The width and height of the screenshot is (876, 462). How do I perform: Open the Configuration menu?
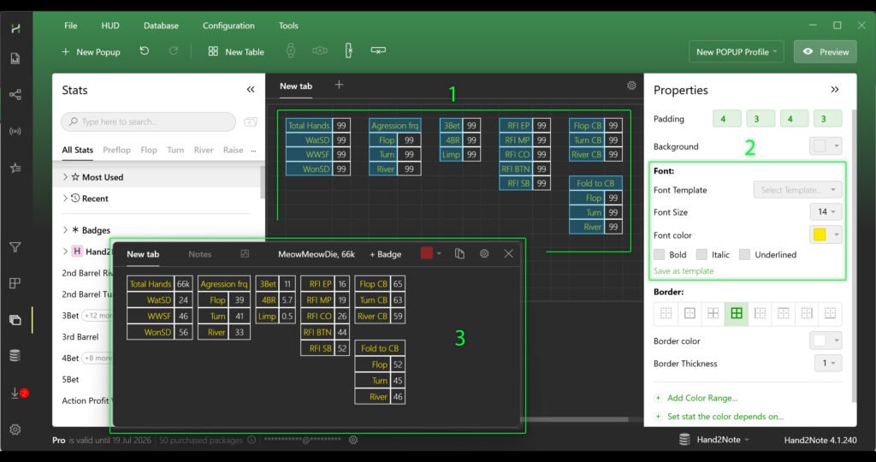(x=228, y=26)
